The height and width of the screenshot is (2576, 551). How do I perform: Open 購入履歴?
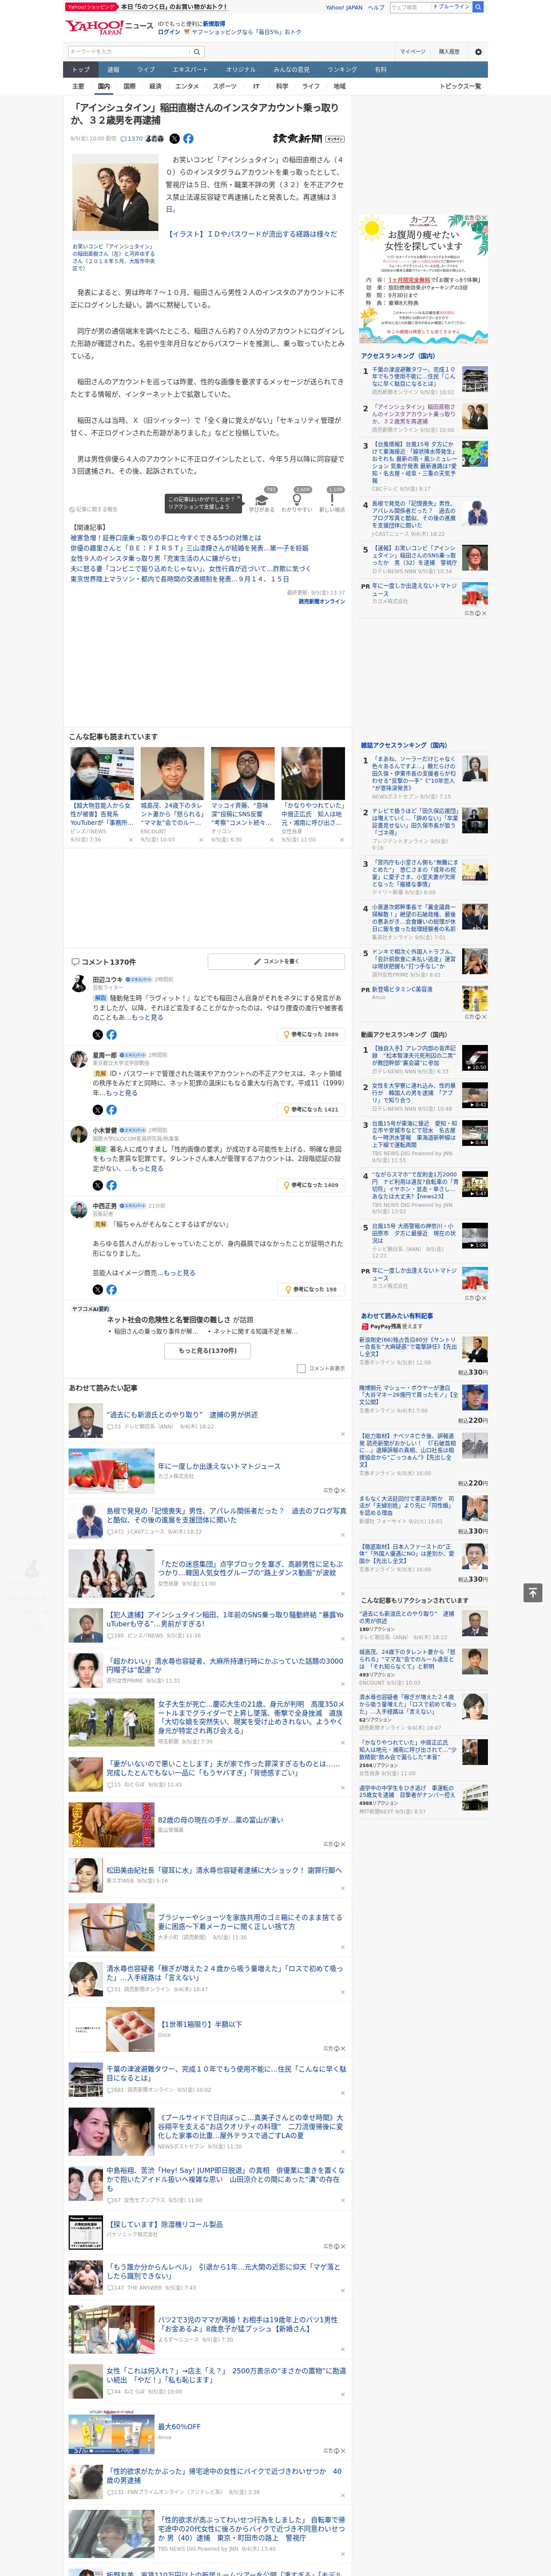(x=449, y=51)
